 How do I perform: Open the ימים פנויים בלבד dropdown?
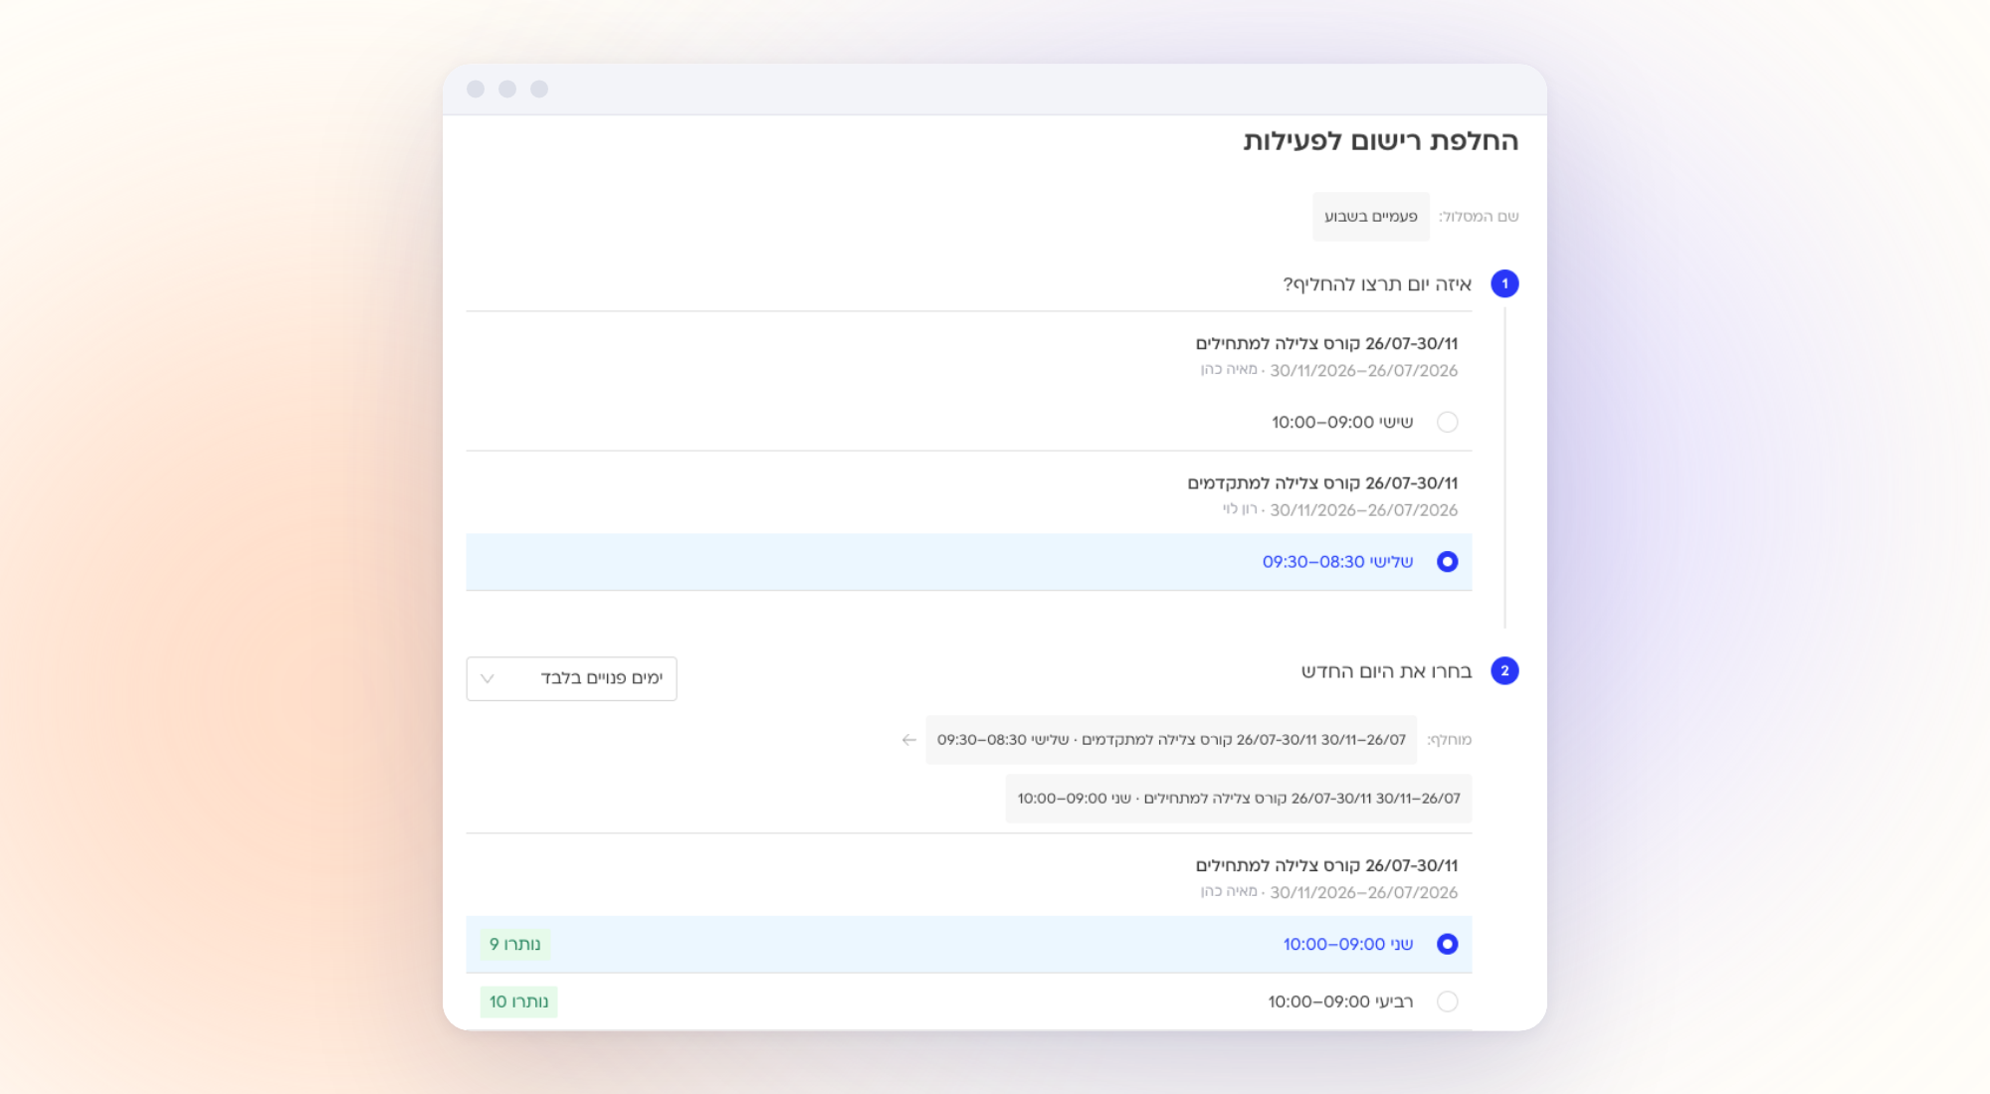pos(571,678)
